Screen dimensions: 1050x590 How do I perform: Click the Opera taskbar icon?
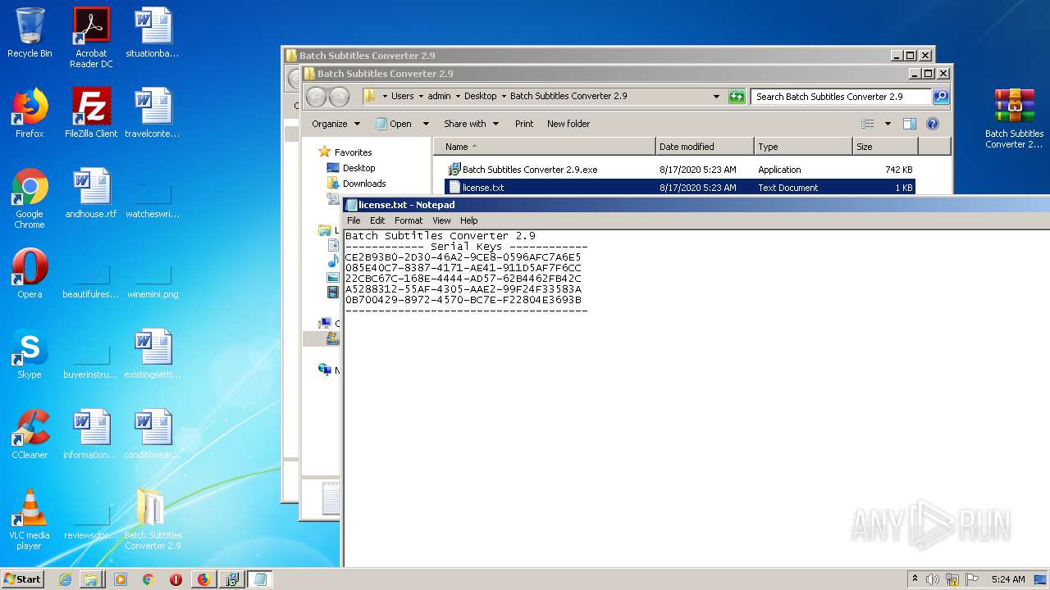pyautogui.click(x=176, y=579)
